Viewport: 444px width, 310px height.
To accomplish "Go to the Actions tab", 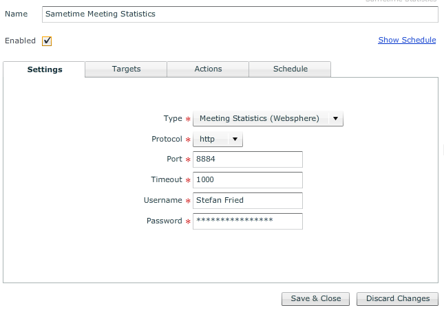I will tap(208, 69).
